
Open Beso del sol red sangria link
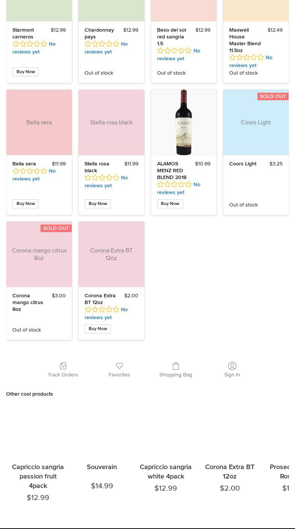(x=171, y=37)
